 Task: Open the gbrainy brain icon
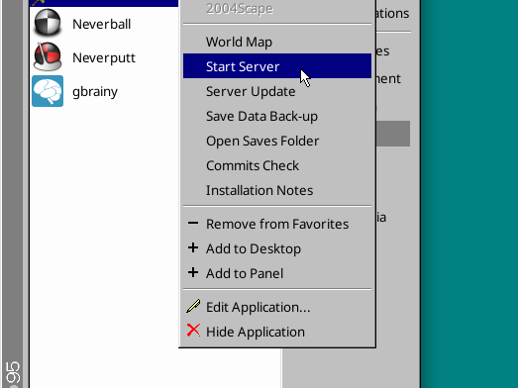48,91
